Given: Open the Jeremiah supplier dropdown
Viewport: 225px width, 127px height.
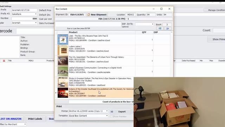Looking at the screenshot, I should pyautogui.click(x=36, y=23).
